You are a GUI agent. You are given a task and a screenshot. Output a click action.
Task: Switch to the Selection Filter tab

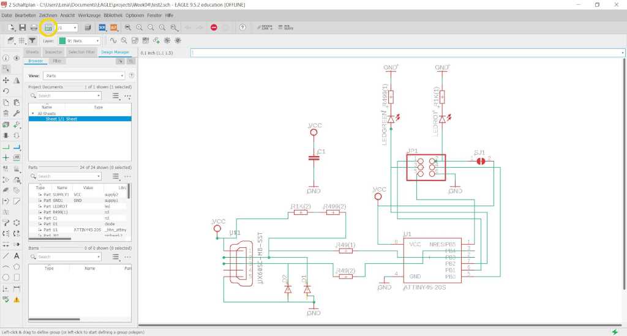coord(81,52)
